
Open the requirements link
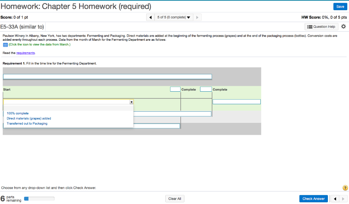(26, 53)
